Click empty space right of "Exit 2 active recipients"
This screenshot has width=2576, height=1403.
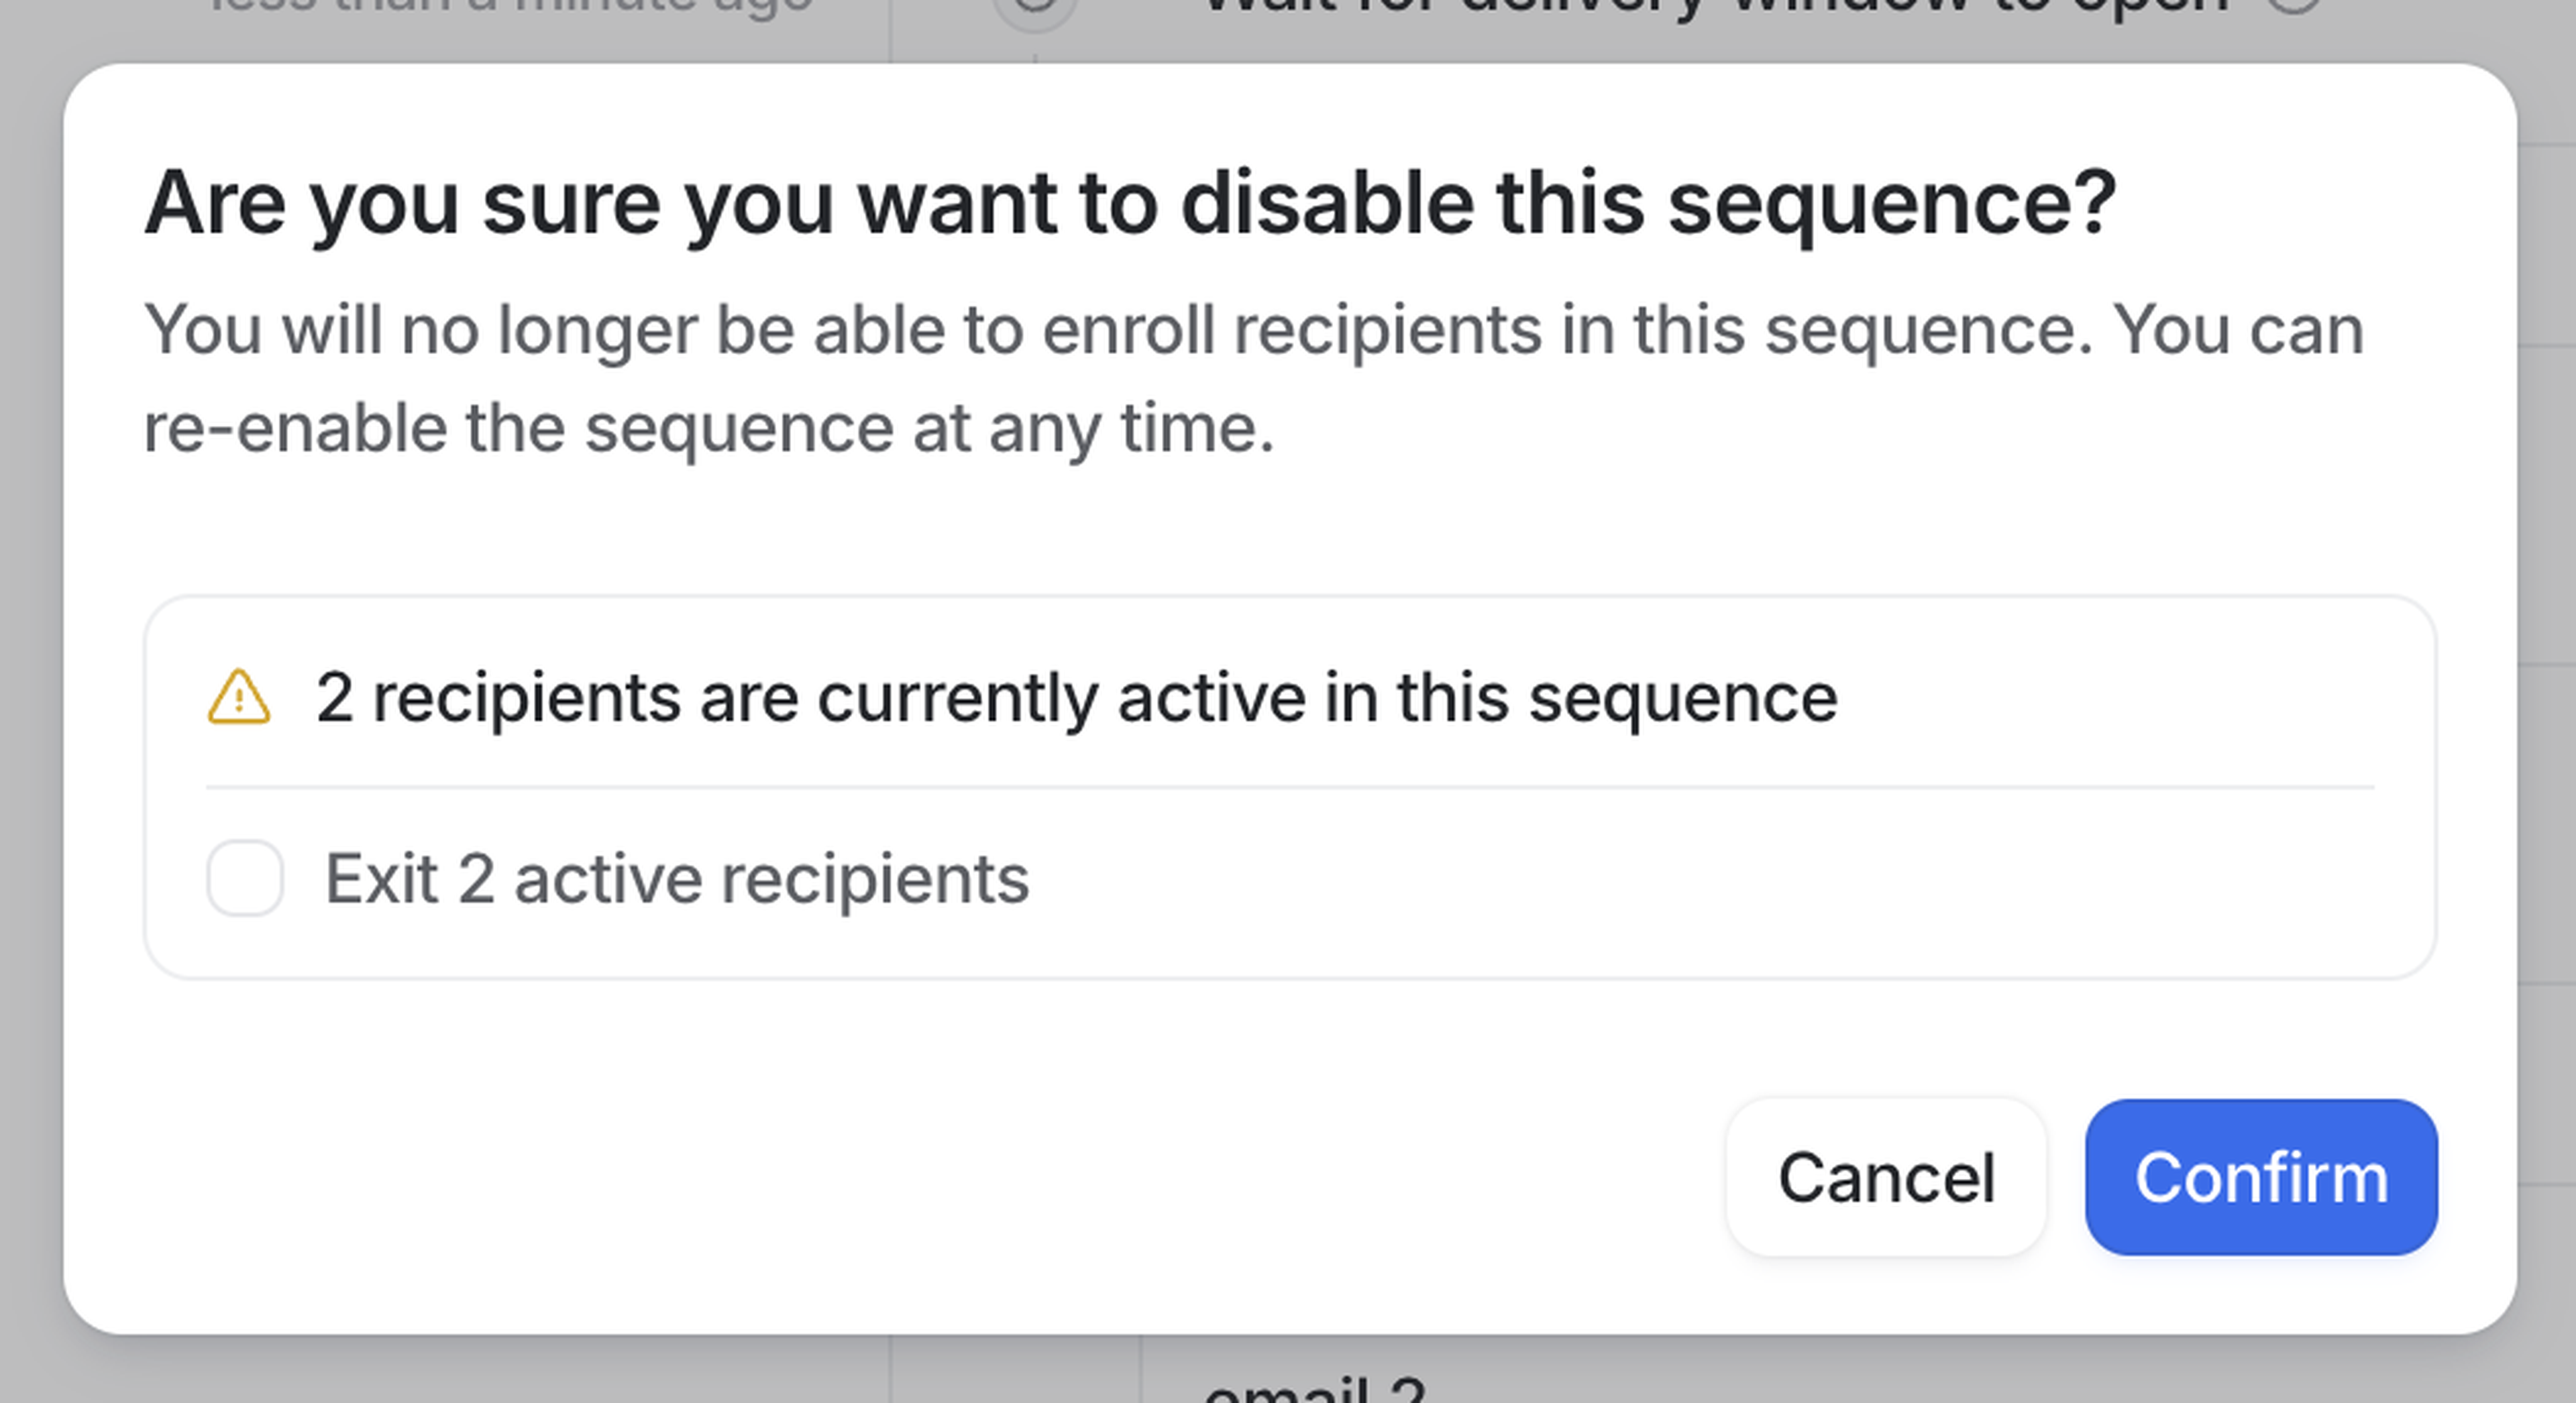point(1700,879)
